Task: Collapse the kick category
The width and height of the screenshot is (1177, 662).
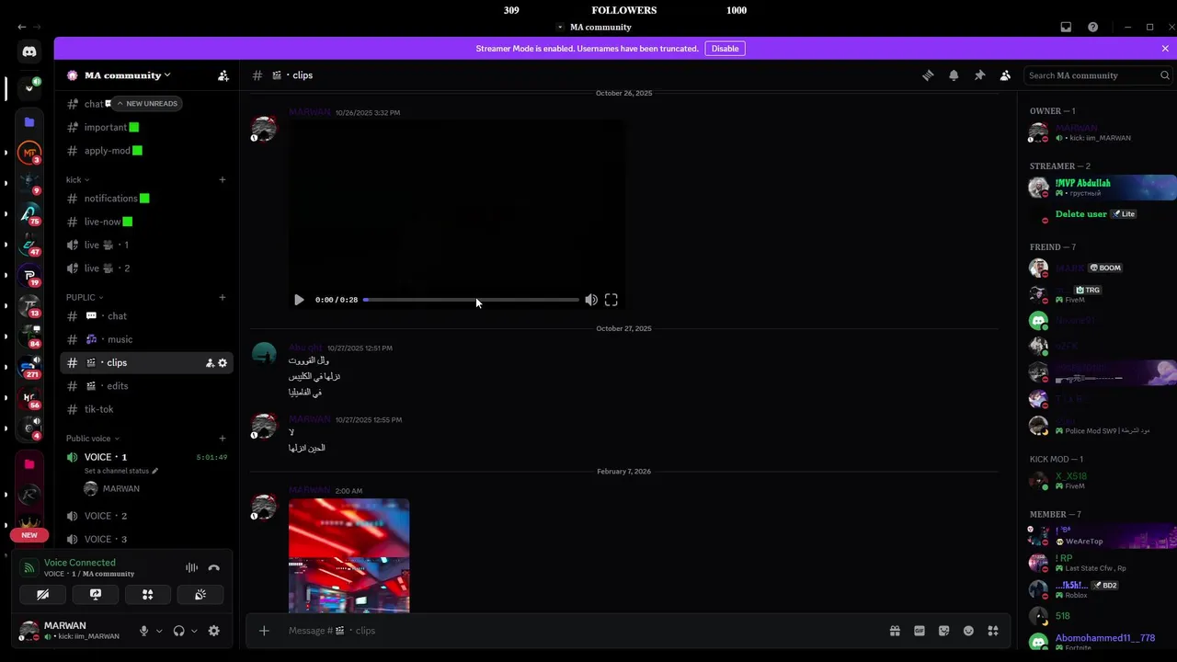Action: click(x=77, y=180)
